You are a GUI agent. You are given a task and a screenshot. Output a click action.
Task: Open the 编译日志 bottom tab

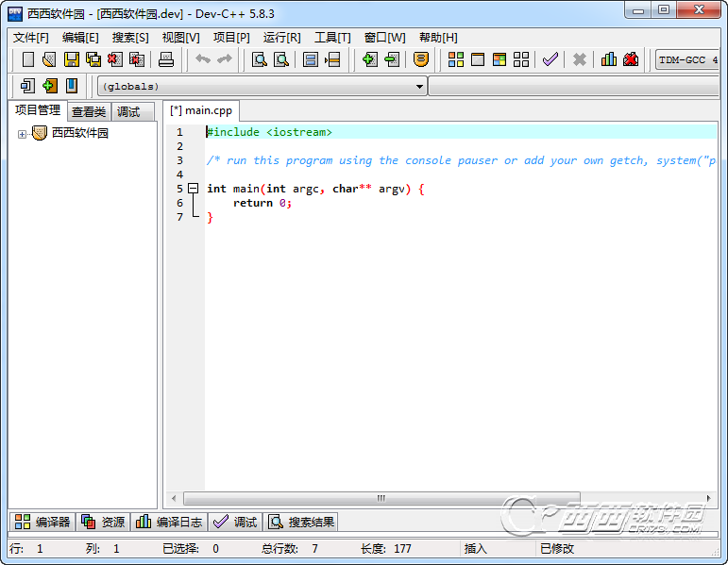[x=169, y=522]
